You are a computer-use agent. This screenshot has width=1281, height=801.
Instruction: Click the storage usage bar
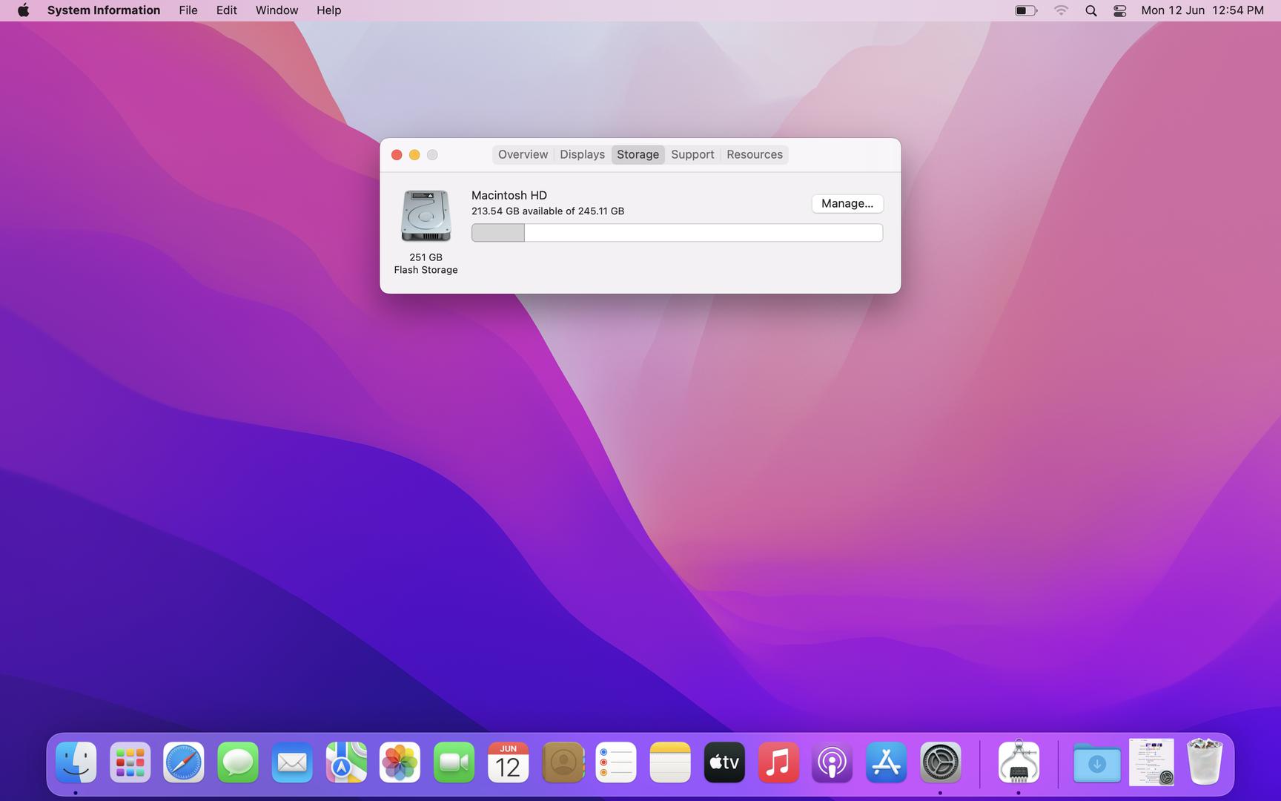(x=677, y=233)
